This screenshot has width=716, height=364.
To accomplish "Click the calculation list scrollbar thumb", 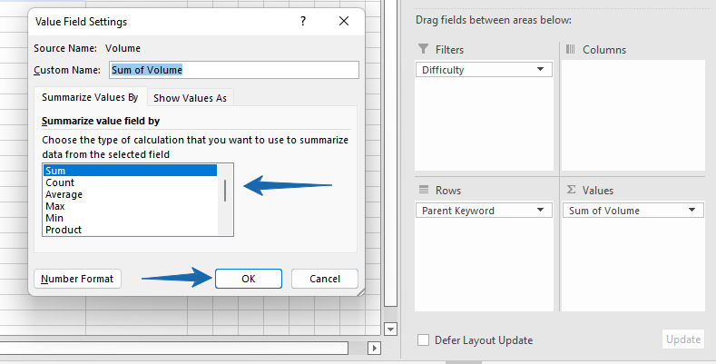I will (225, 190).
